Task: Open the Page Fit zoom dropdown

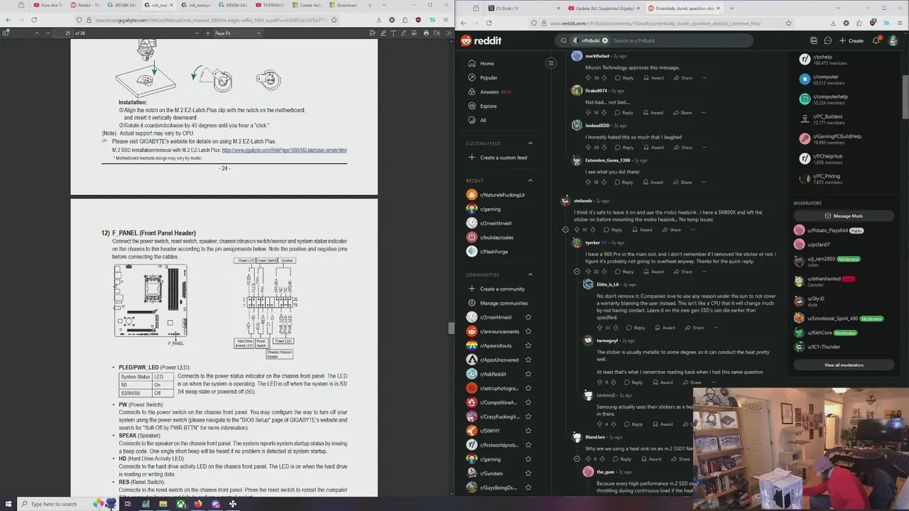Action: click(x=237, y=33)
